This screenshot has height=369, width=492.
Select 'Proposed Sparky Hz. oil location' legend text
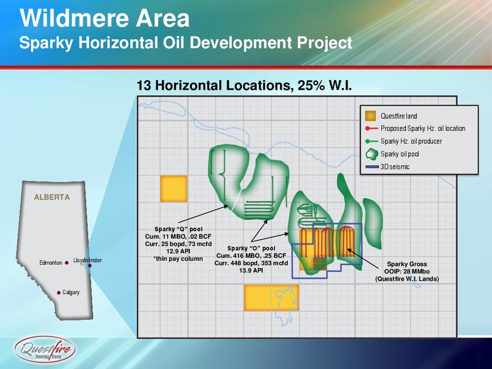423,129
